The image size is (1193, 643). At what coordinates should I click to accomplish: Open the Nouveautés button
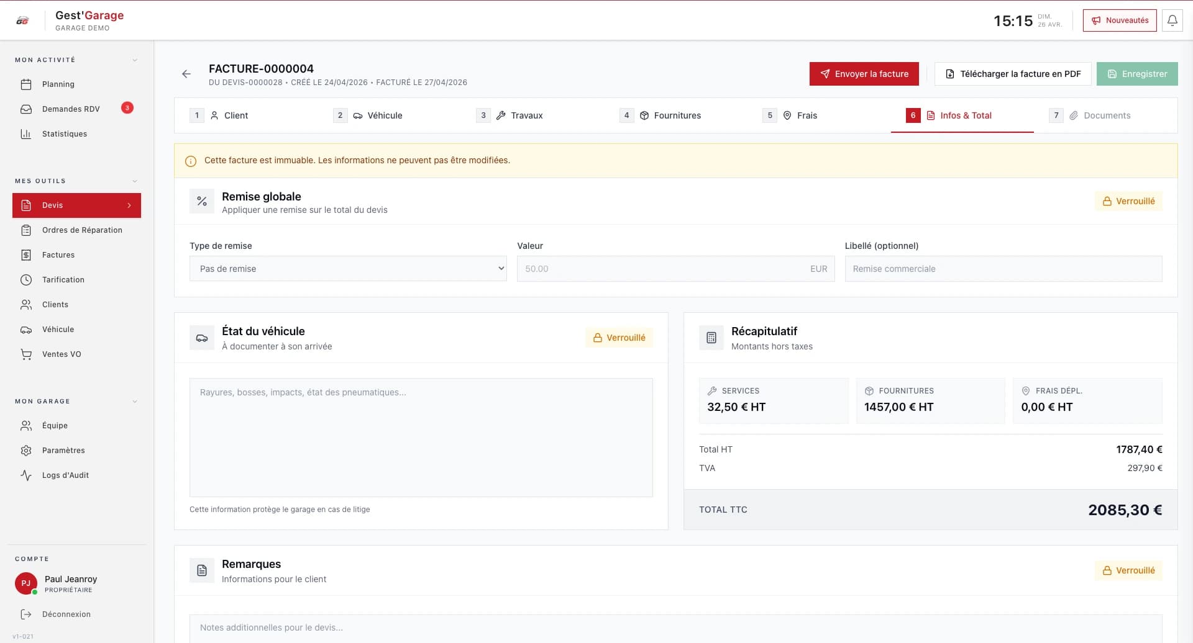(x=1120, y=20)
